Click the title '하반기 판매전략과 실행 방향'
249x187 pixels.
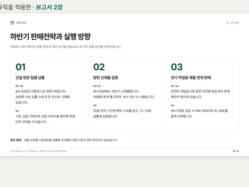[x=50, y=36]
